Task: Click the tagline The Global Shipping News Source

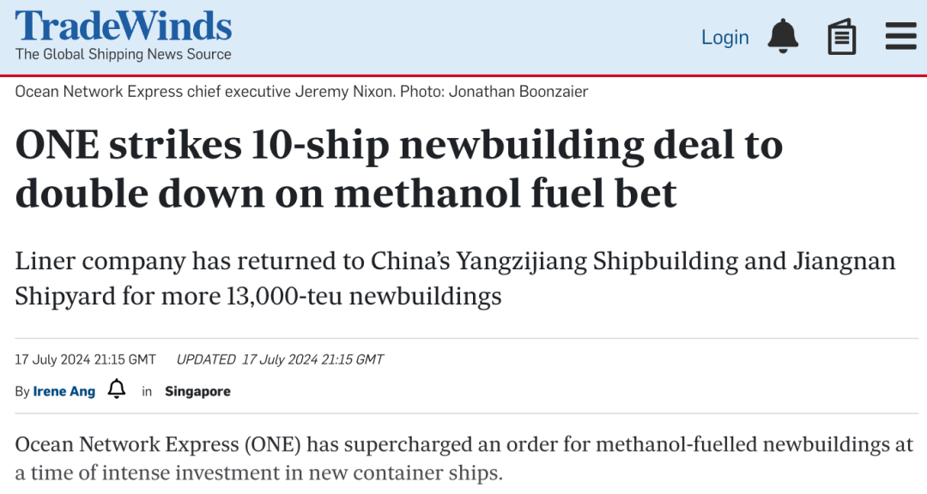Action: coord(123,54)
